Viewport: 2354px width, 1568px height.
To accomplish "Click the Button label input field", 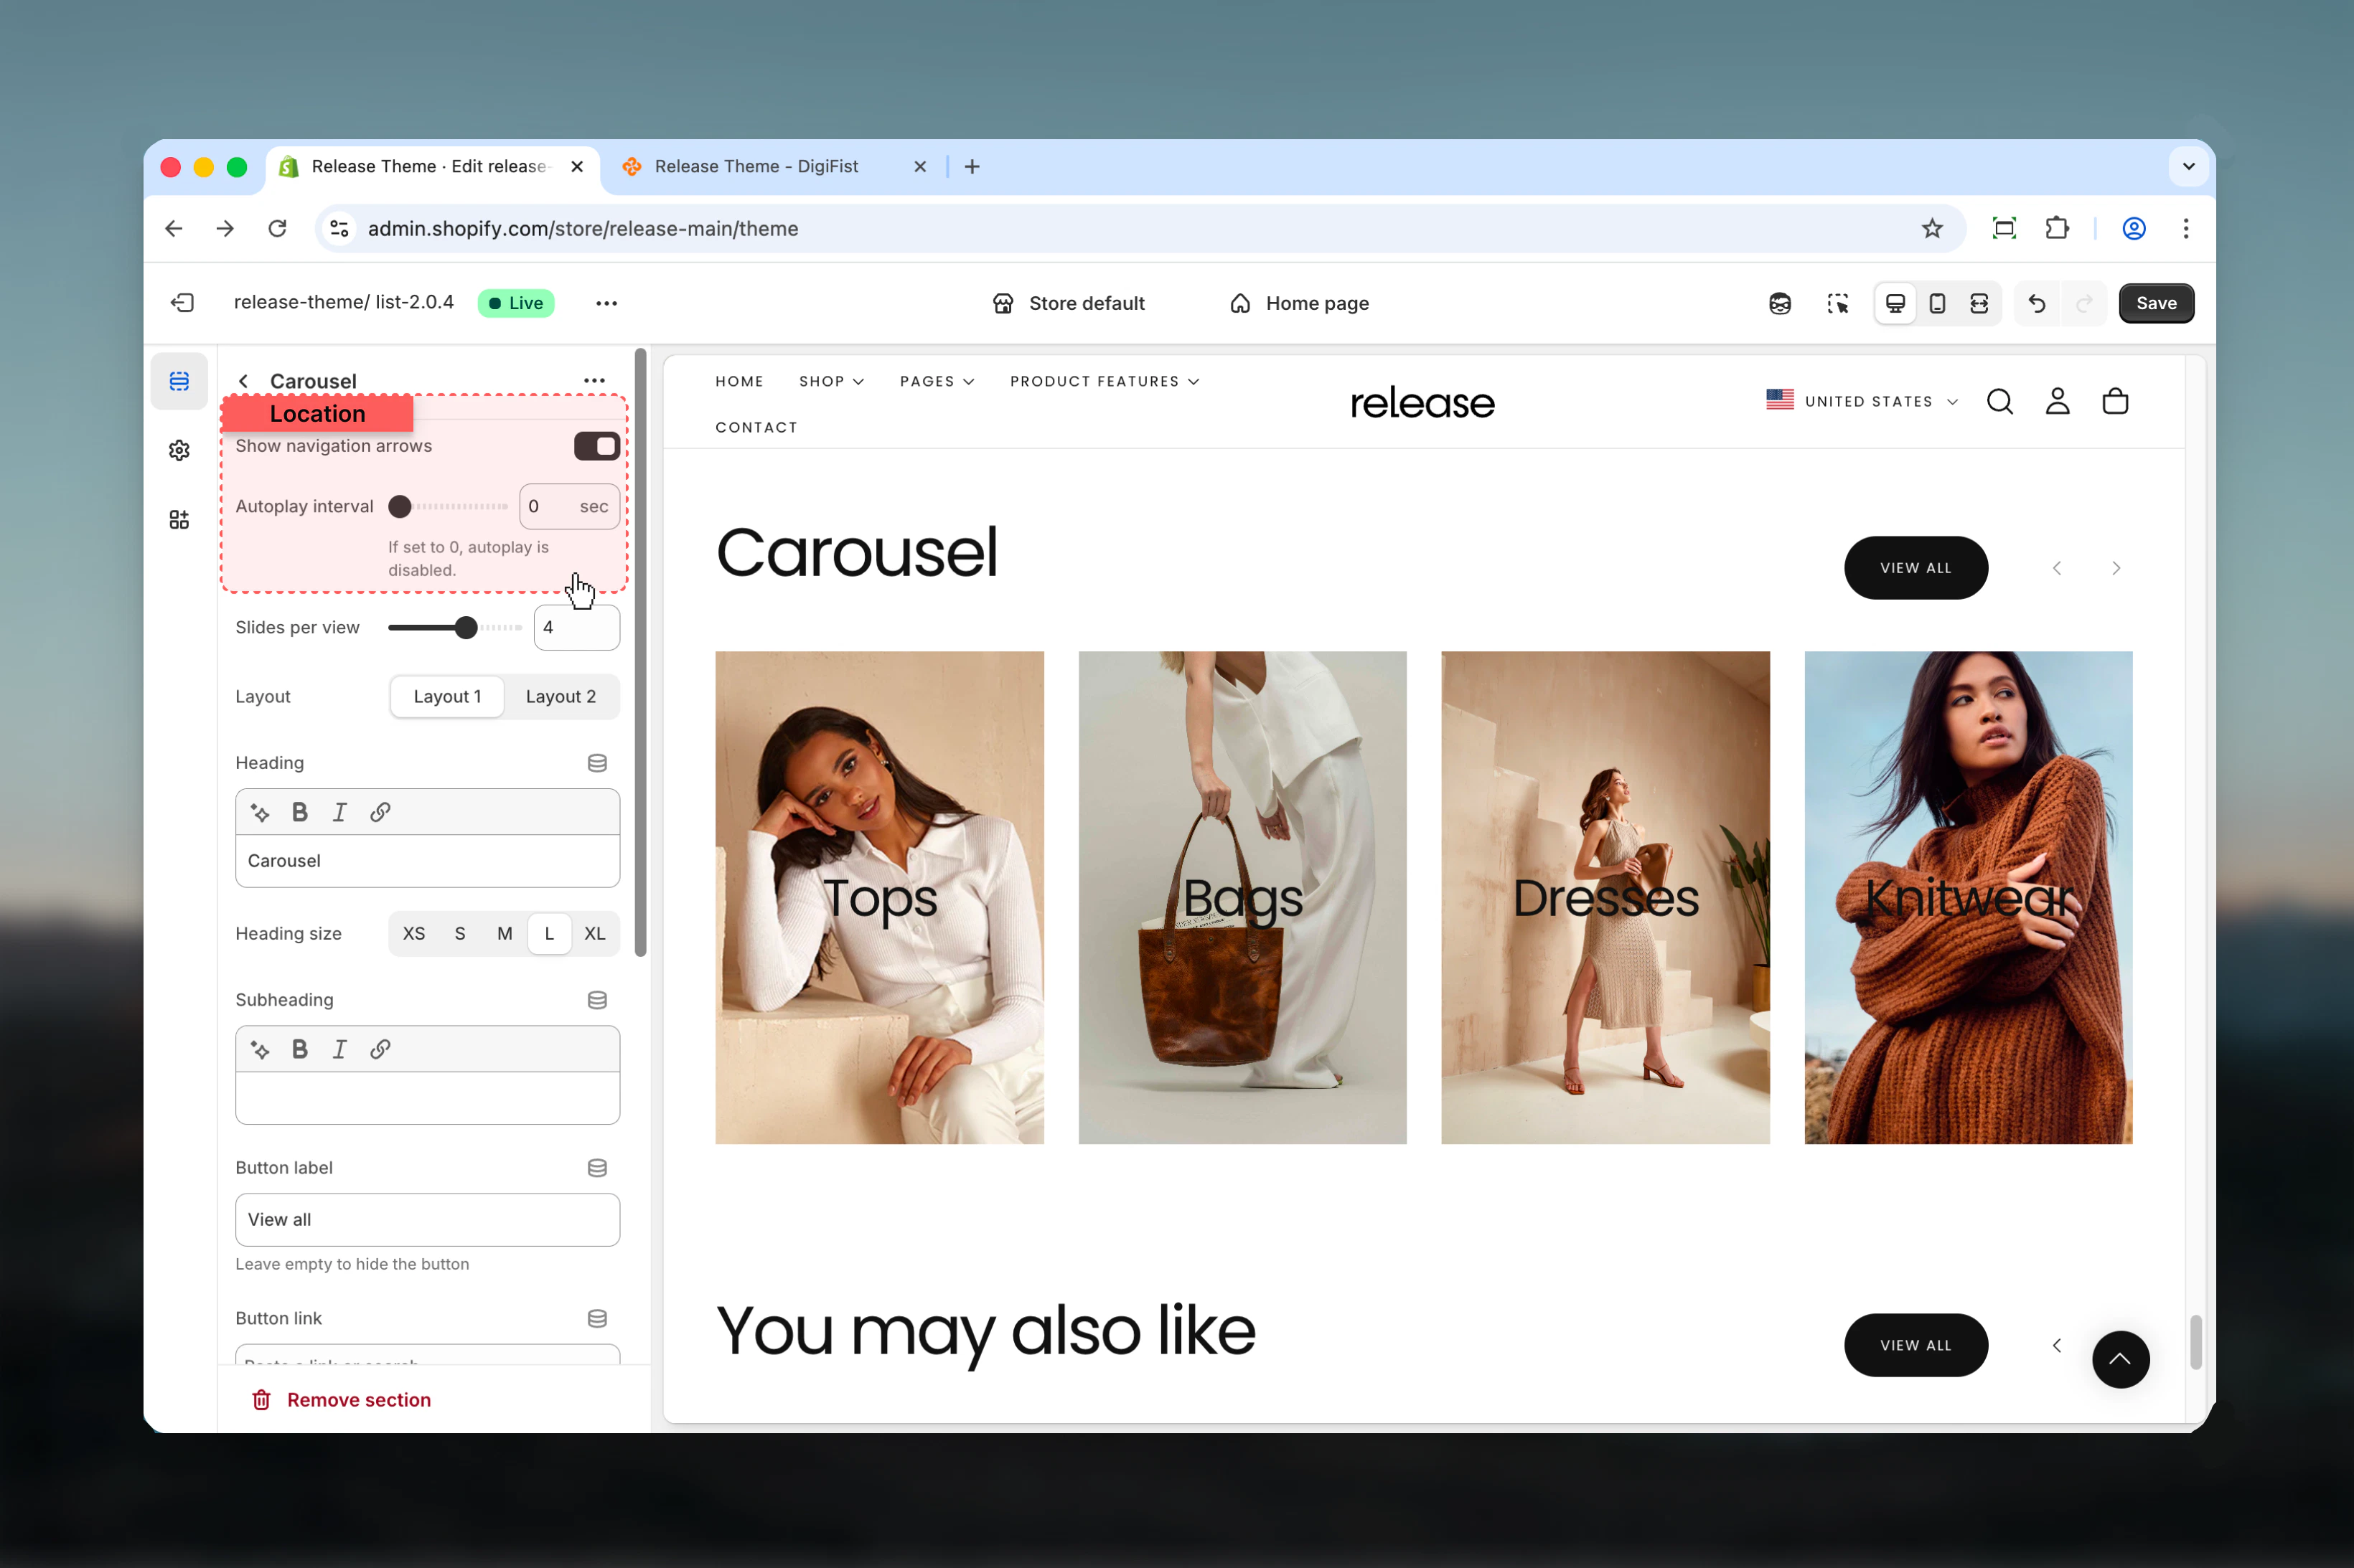I will point(427,1219).
